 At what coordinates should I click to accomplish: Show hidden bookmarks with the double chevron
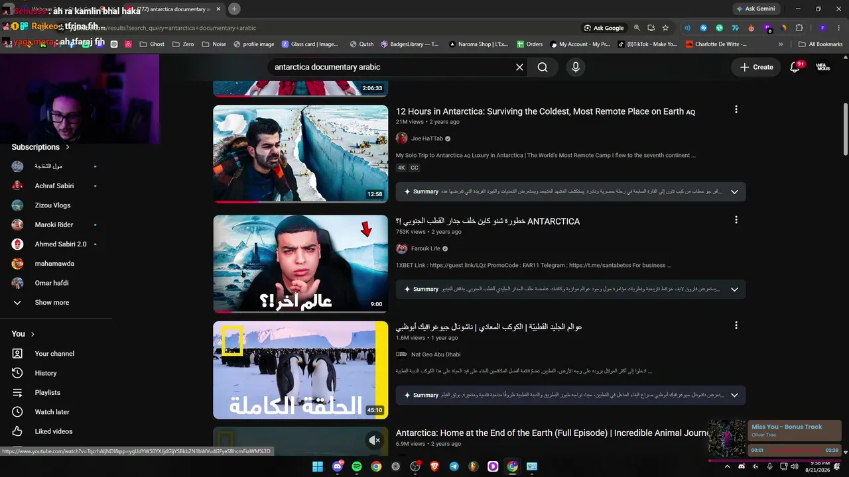tap(781, 44)
